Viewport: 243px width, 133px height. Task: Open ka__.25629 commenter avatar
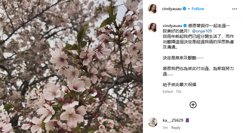153,122
